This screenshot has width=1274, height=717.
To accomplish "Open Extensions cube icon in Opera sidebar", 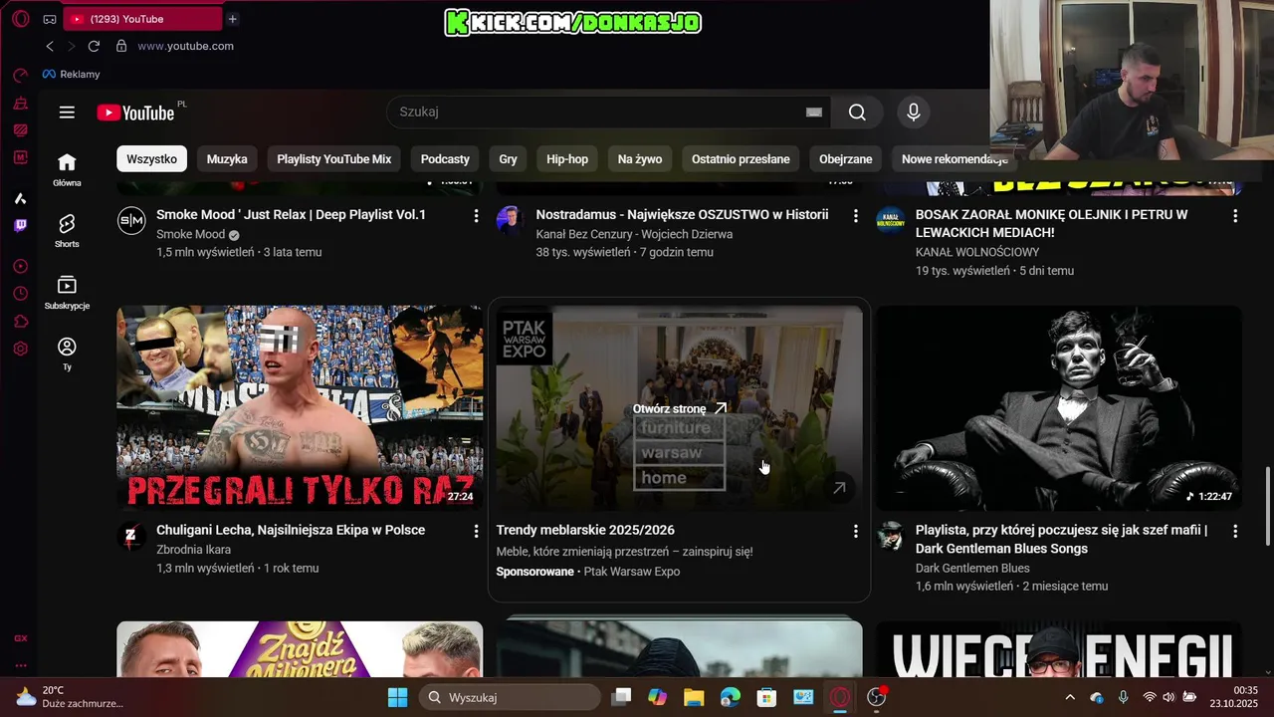I will tap(20, 321).
